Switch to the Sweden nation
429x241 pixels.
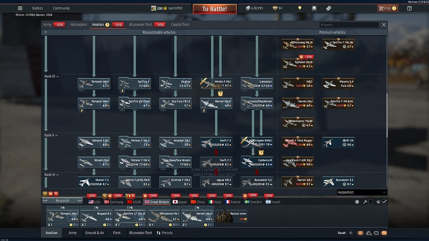click(x=253, y=202)
